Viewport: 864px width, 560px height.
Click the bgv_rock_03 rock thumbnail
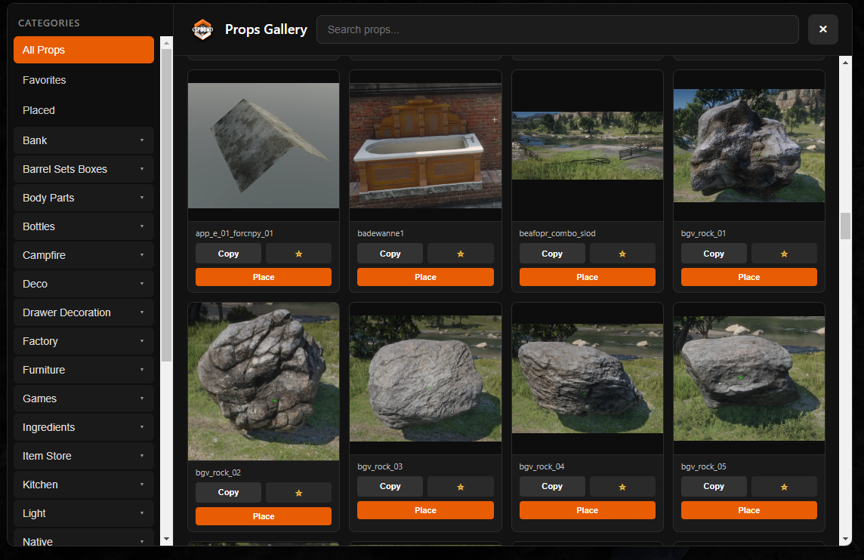click(x=425, y=378)
